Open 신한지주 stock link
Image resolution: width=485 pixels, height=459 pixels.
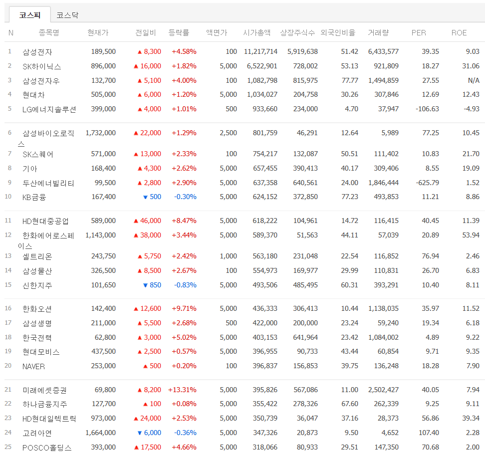pyautogui.click(x=37, y=285)
